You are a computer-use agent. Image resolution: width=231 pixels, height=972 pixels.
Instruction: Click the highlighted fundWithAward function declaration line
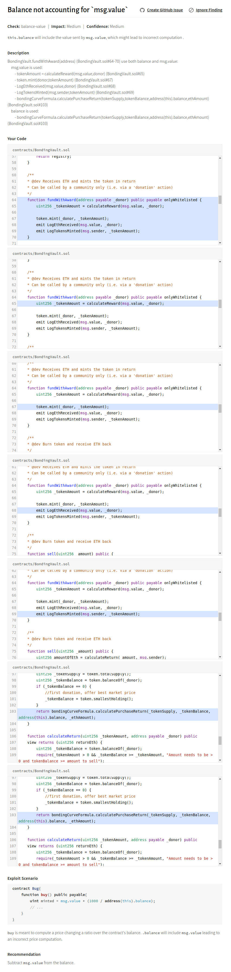pyautogui.click(x=114, y=200)
